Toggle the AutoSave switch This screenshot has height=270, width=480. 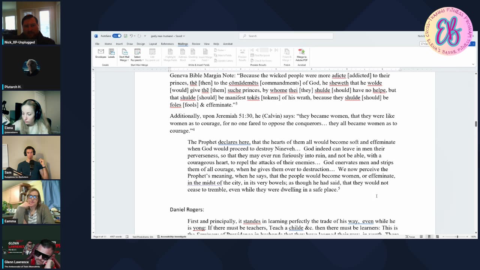[117, 36]
